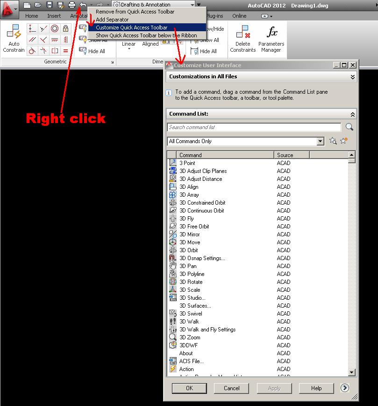The height and width of the screenshot is (406, 378).
Task: Toggle the ribbon minimize button
Action: 264,16
